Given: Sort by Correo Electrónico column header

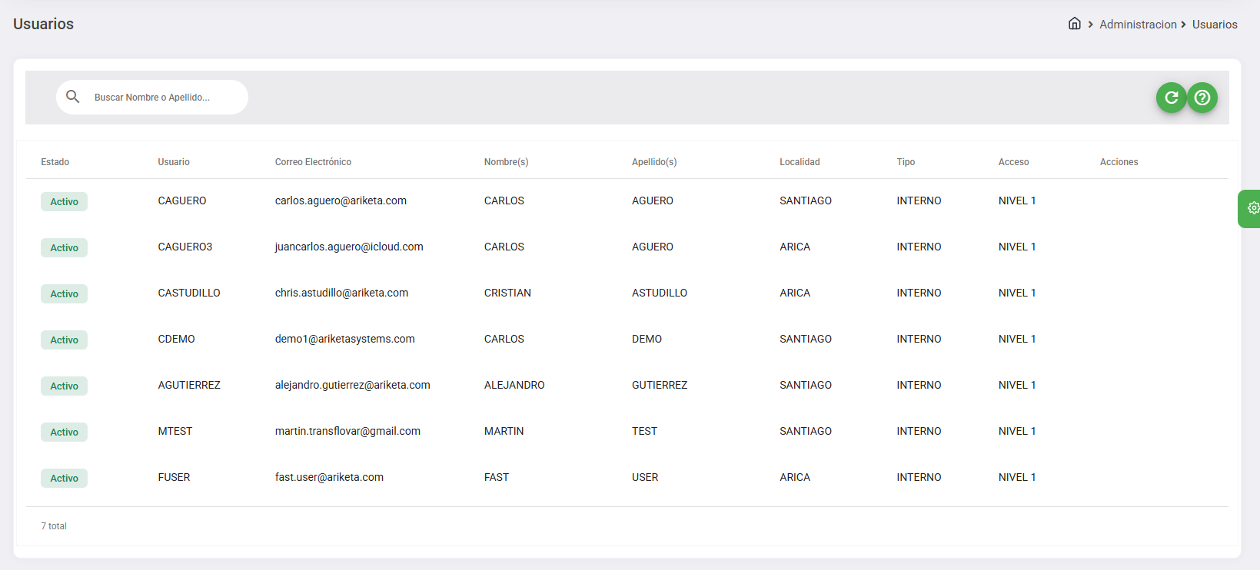Looking at the screenshot, I should [x=313, y=162].
